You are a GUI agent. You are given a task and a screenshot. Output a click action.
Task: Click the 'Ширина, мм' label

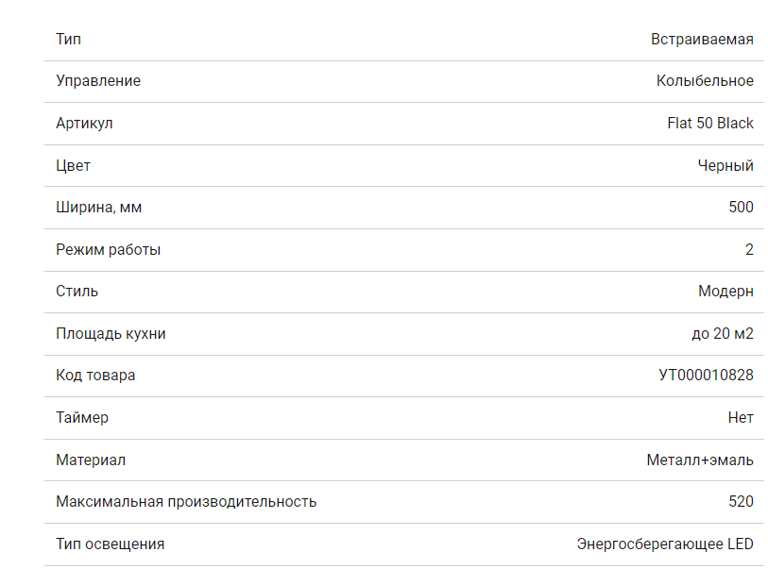[98, 207]
